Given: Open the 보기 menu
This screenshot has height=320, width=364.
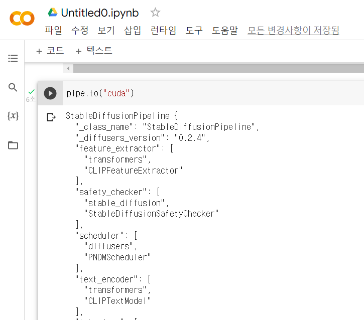Looking at the screenshot, I should 106,30.
